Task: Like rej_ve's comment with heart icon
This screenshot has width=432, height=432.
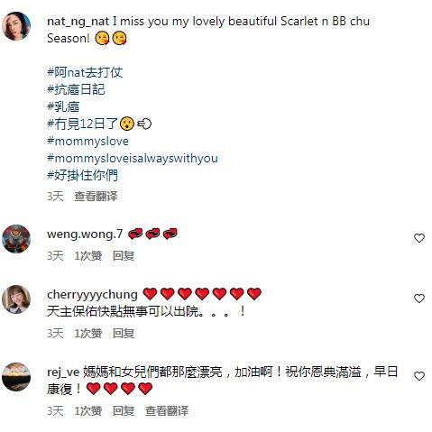Action: (x=419, y=376)
